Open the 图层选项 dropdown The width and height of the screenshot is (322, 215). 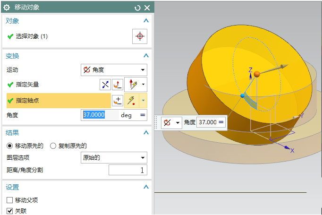tap(114, 158)
